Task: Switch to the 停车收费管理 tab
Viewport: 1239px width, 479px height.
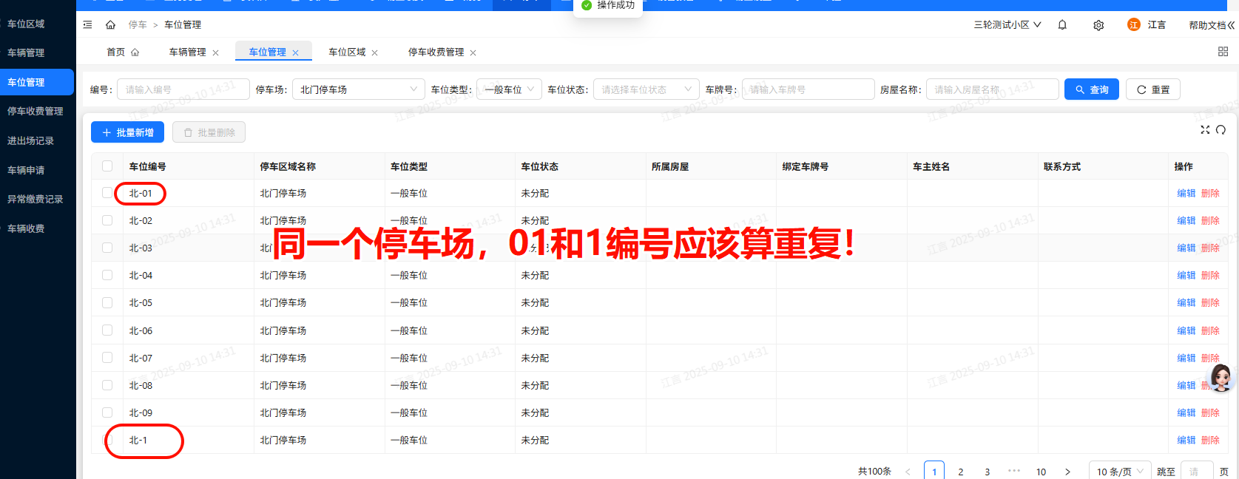Action: click(436, 52)
